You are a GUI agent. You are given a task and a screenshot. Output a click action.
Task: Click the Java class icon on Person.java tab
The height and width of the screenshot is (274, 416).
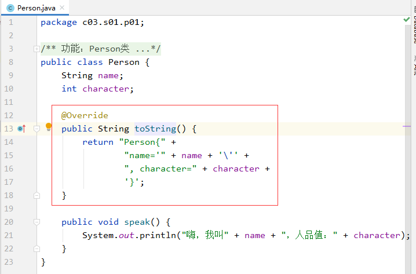[x=10, y=8]
